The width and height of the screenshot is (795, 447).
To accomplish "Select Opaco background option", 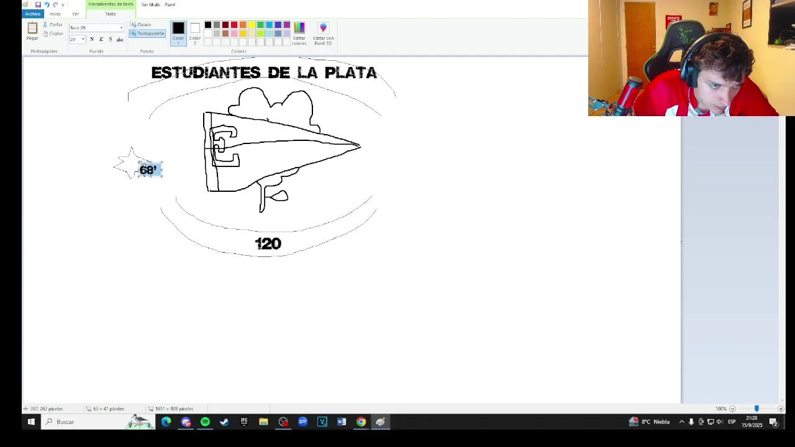I will pos(141,25).
